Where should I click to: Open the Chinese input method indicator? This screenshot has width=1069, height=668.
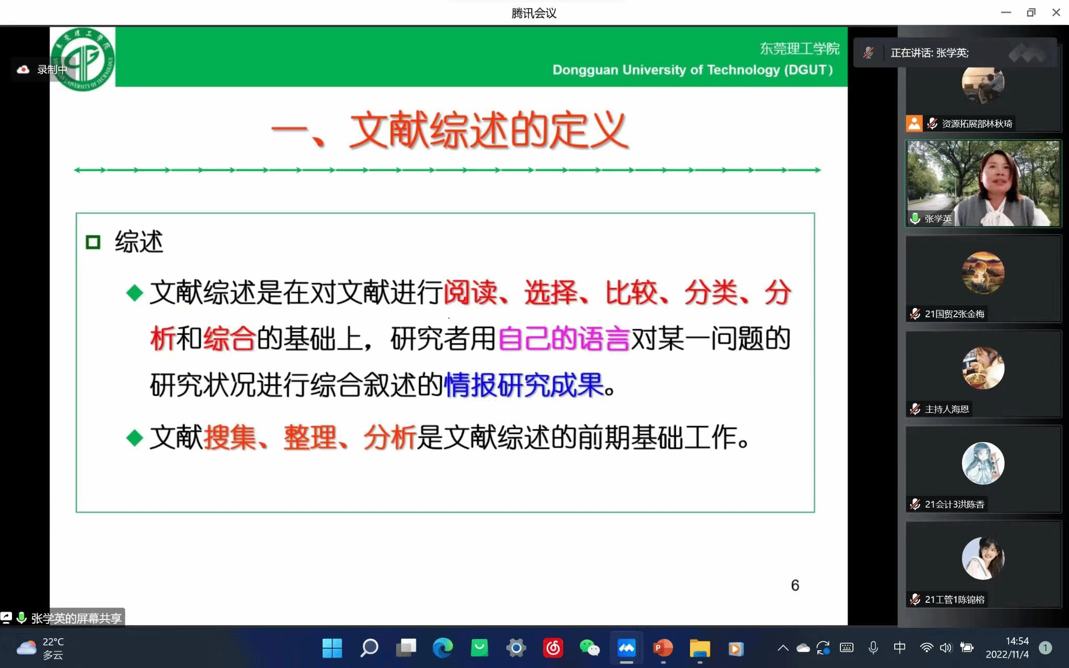point(899,648)
